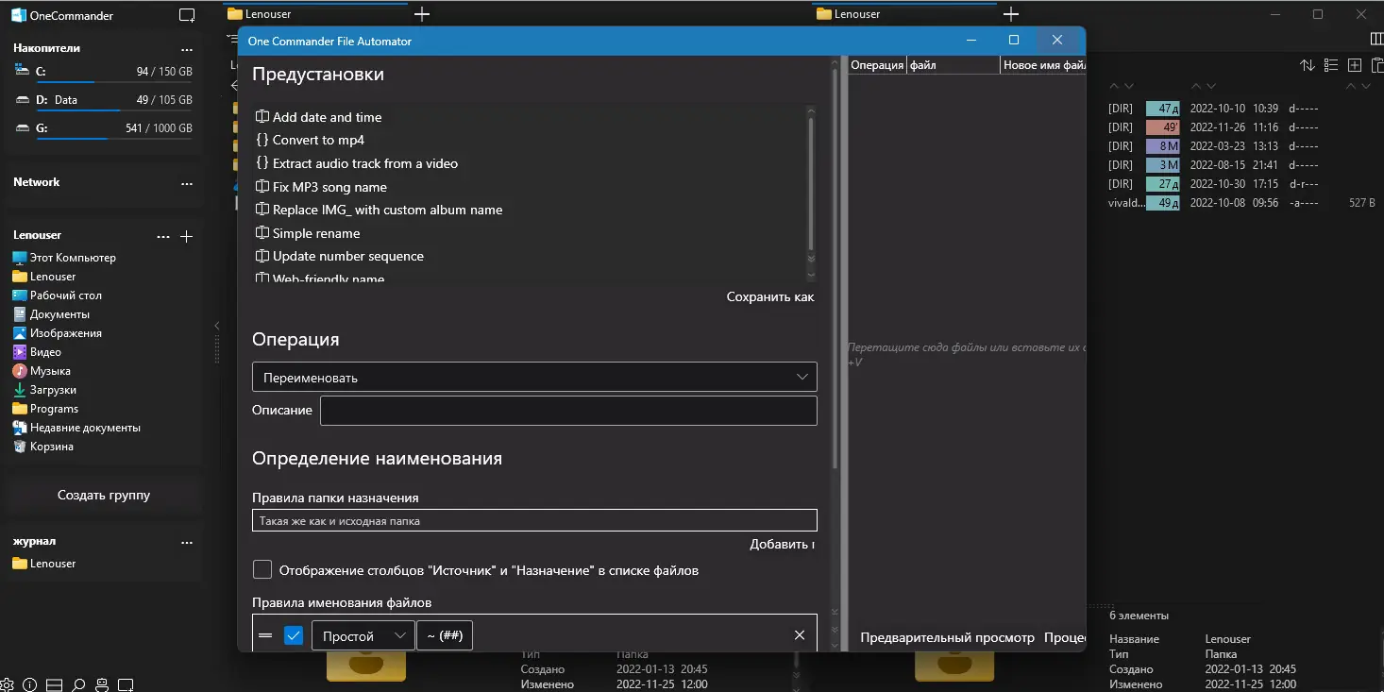Open Lenouser entry in журнал history
Viewport: 1384px width, 692px height.
click(x=53, y=564)
